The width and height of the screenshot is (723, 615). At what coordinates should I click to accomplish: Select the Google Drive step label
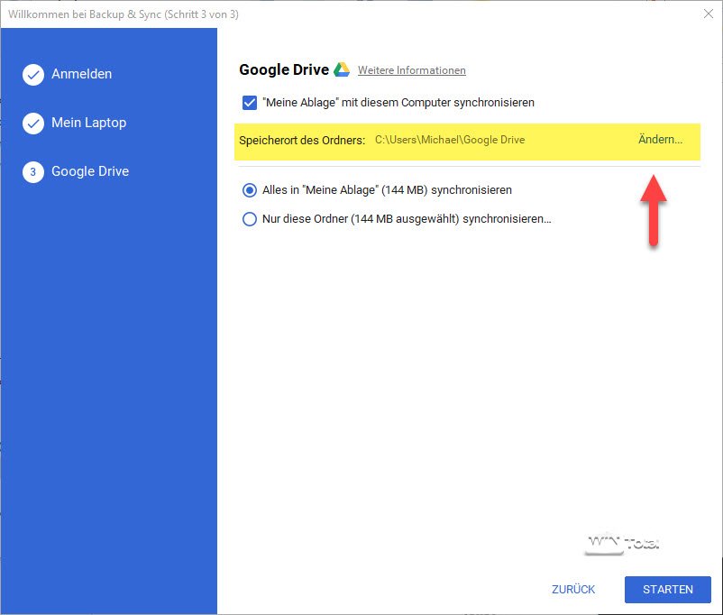(90, 171)
